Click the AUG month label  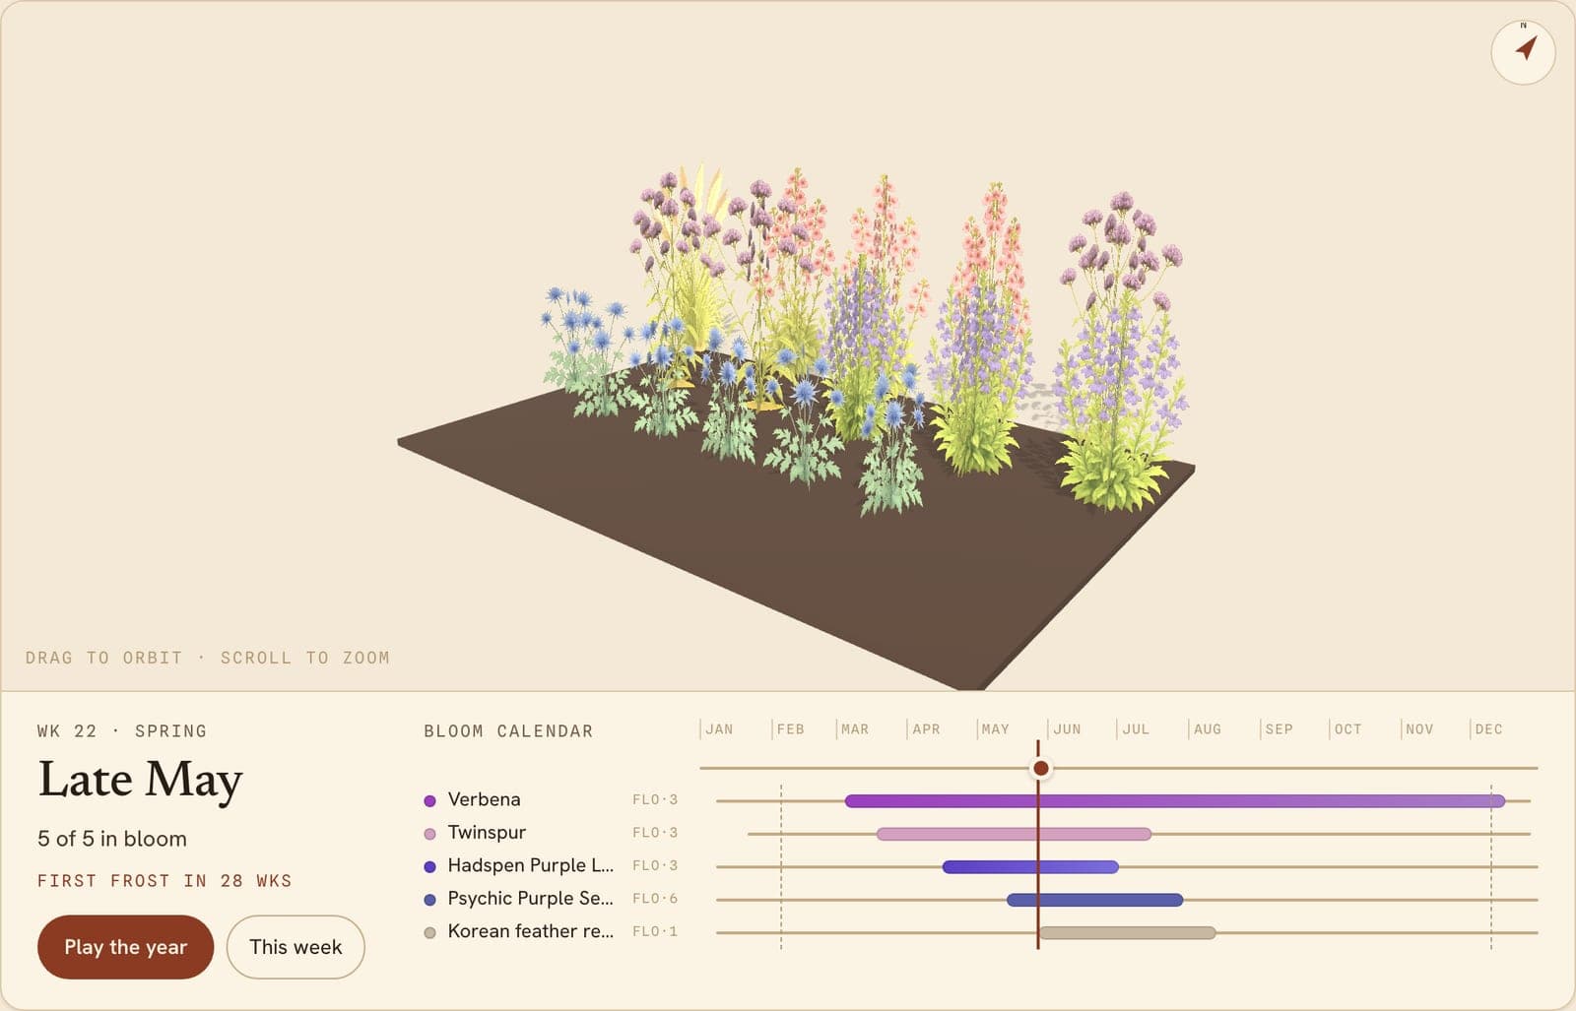(x=1208, y=729)
